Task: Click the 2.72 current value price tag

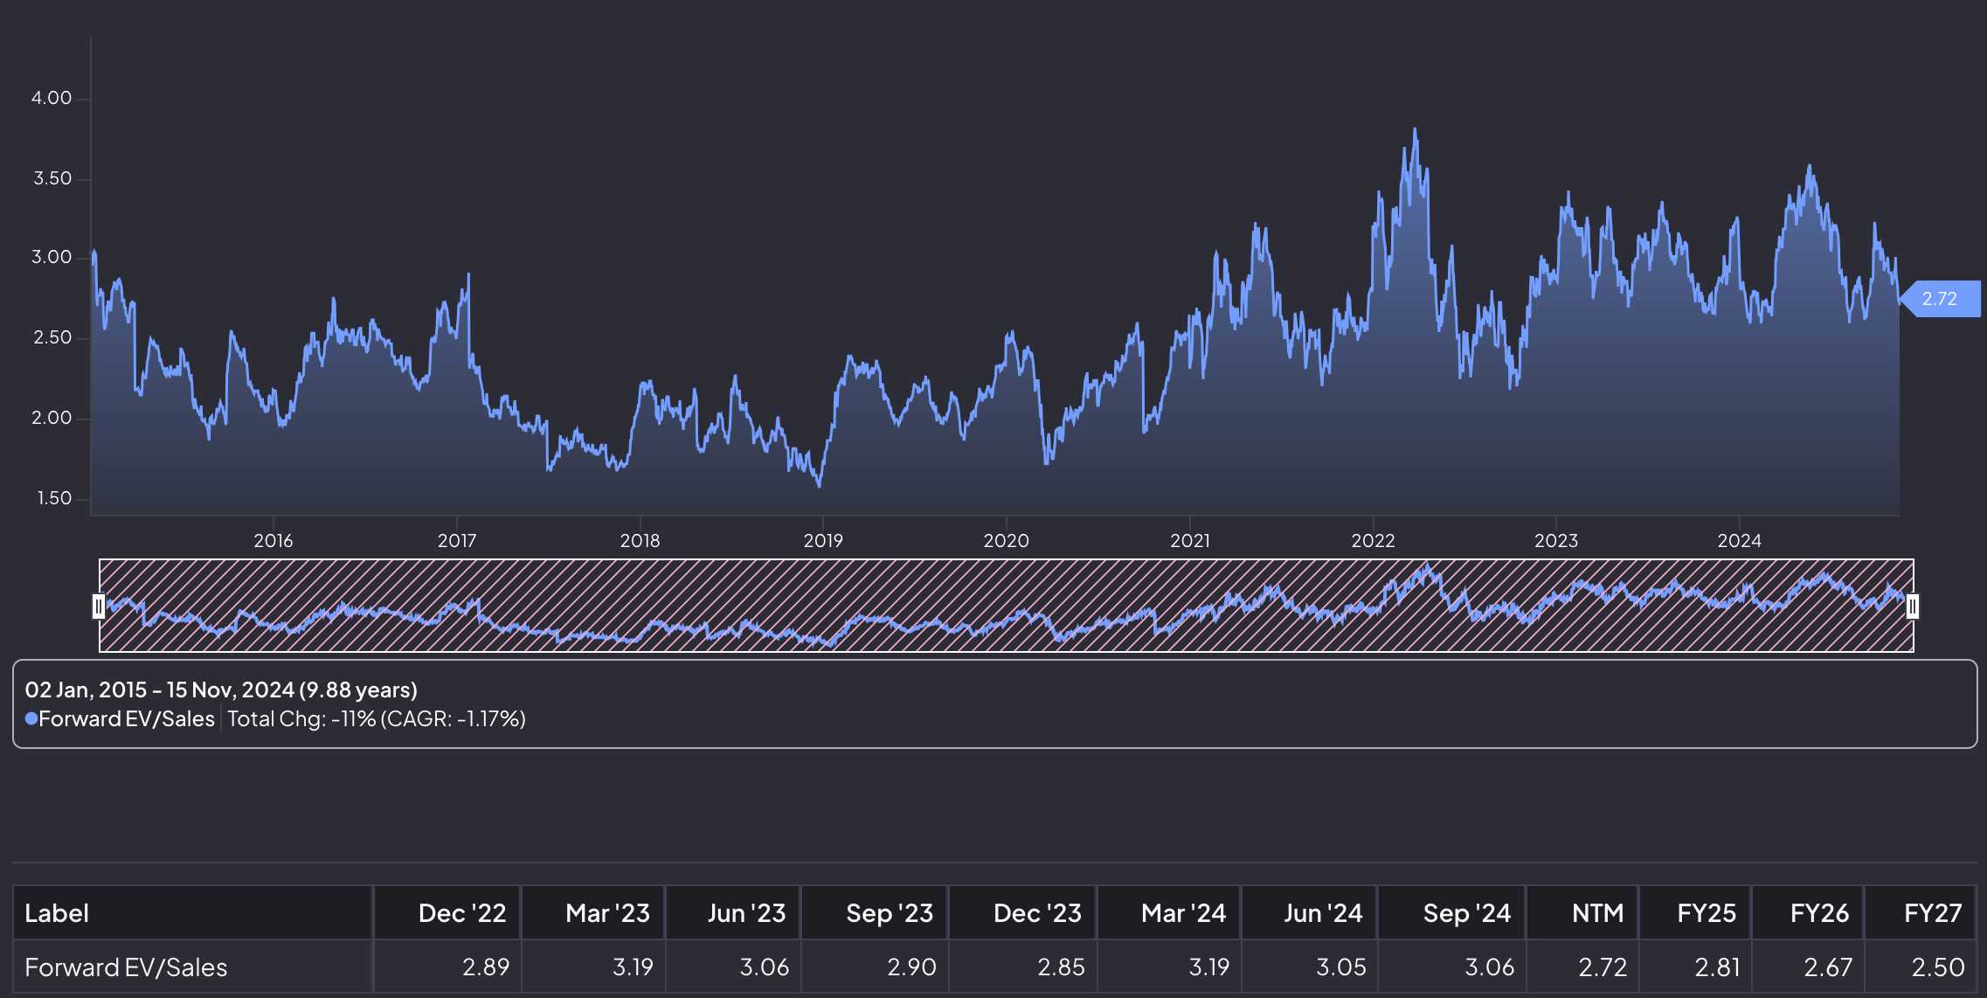Action: click(1940, 299)
